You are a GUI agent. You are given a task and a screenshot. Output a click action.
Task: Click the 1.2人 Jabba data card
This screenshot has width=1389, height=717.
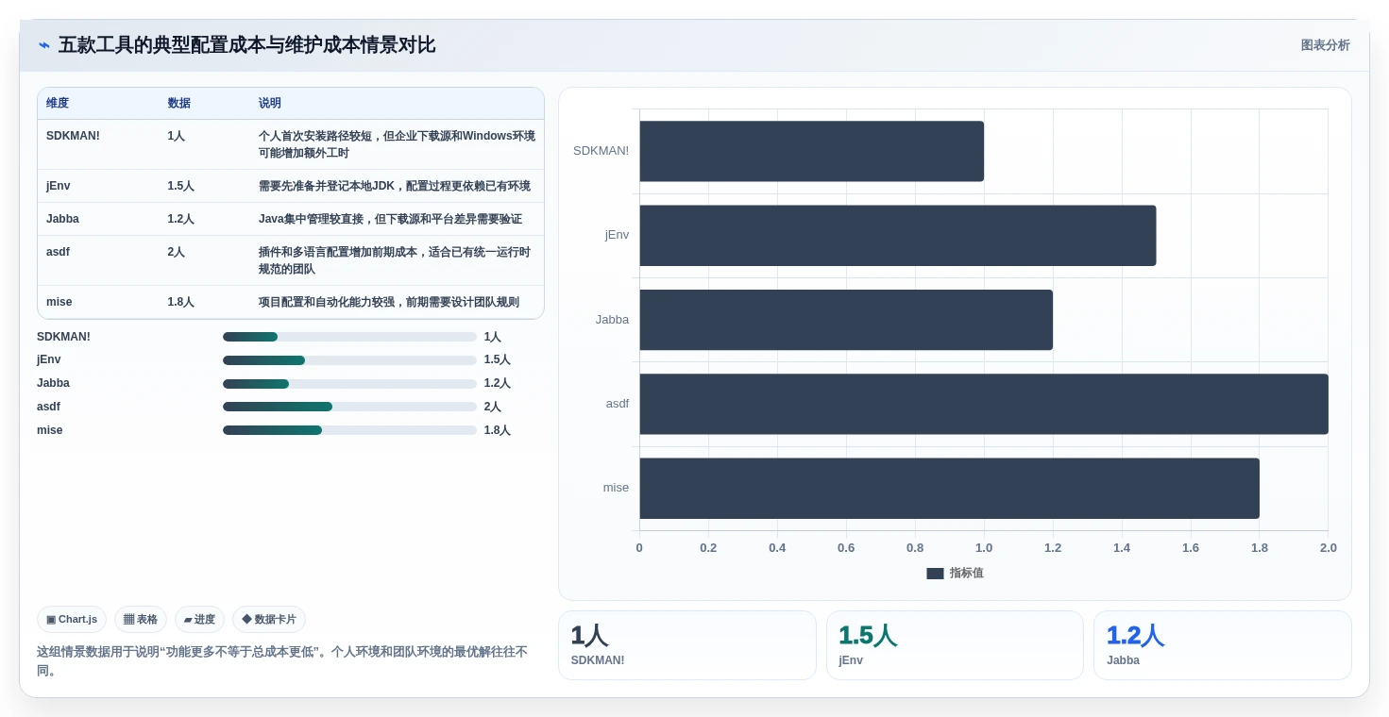click(1222, 645)
